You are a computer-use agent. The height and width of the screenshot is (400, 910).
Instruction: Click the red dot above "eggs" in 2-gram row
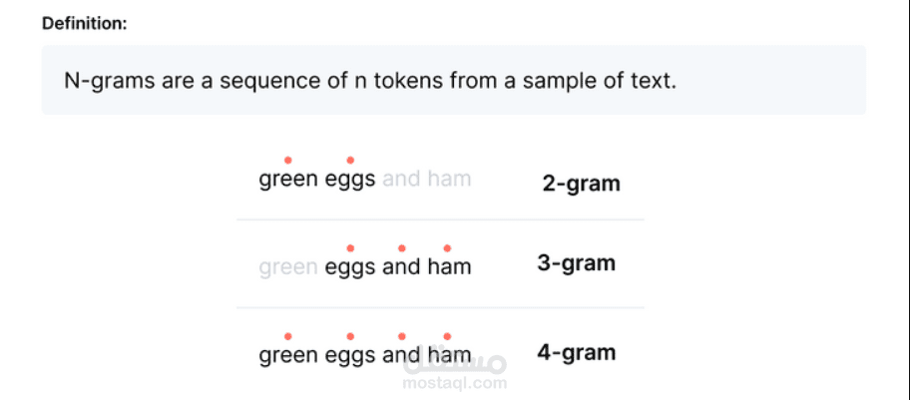(350, 161)
